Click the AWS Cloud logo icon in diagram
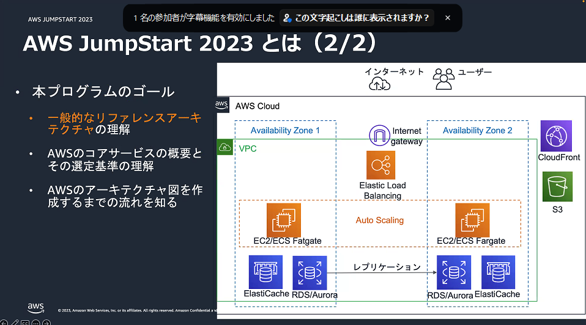 click(x=221, y=104)
